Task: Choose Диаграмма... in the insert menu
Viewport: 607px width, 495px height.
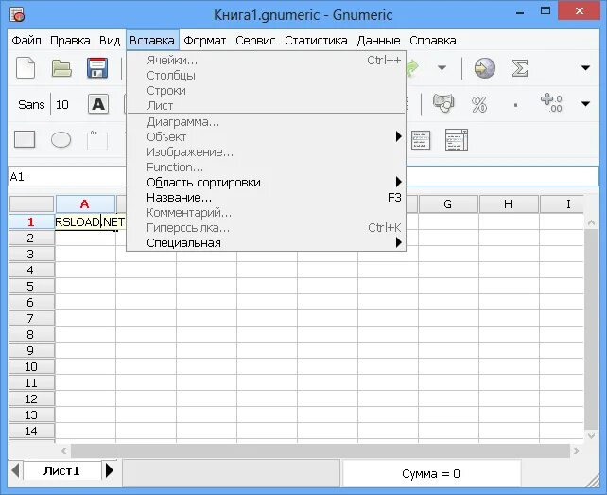Action: (266, 122)
